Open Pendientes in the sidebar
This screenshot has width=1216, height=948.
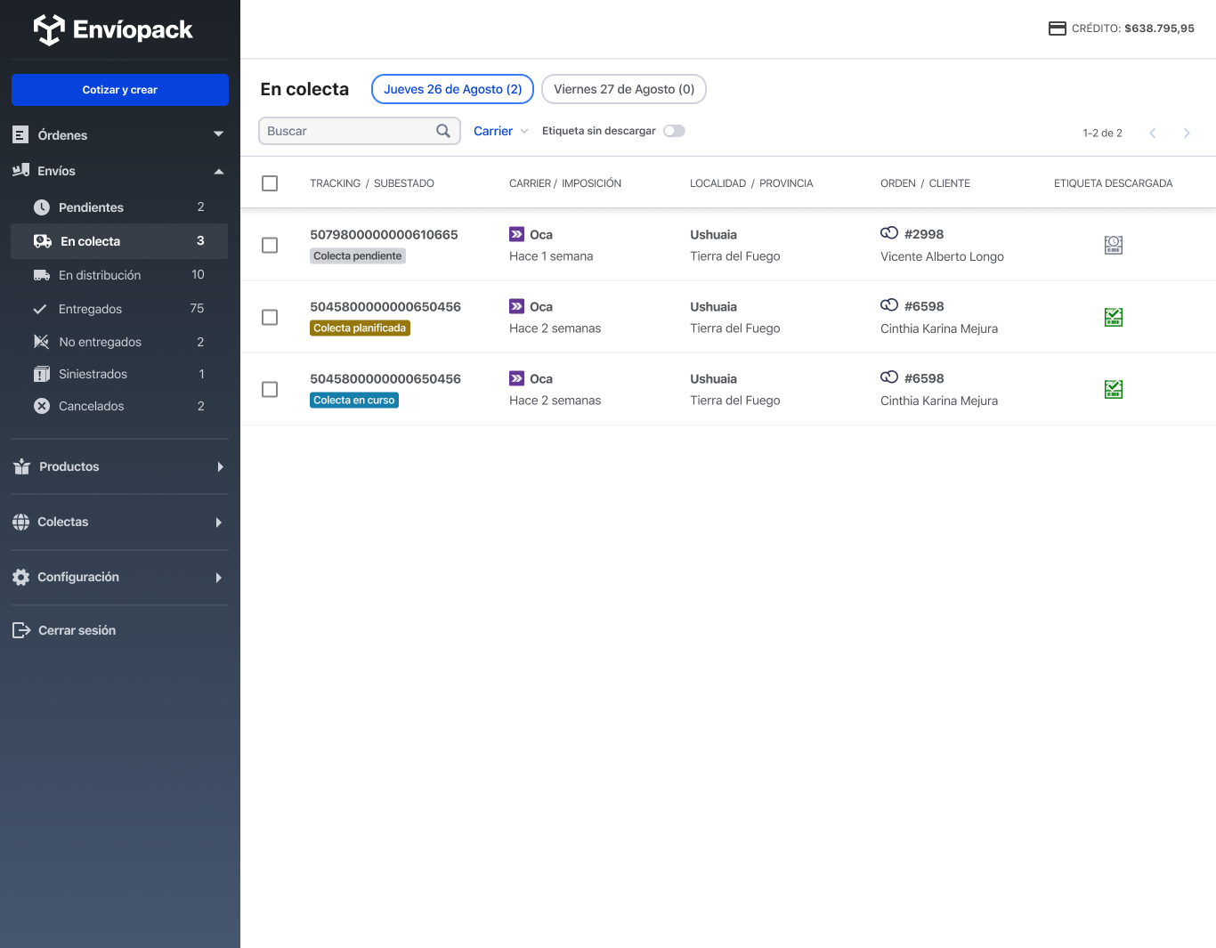point(119,207)
